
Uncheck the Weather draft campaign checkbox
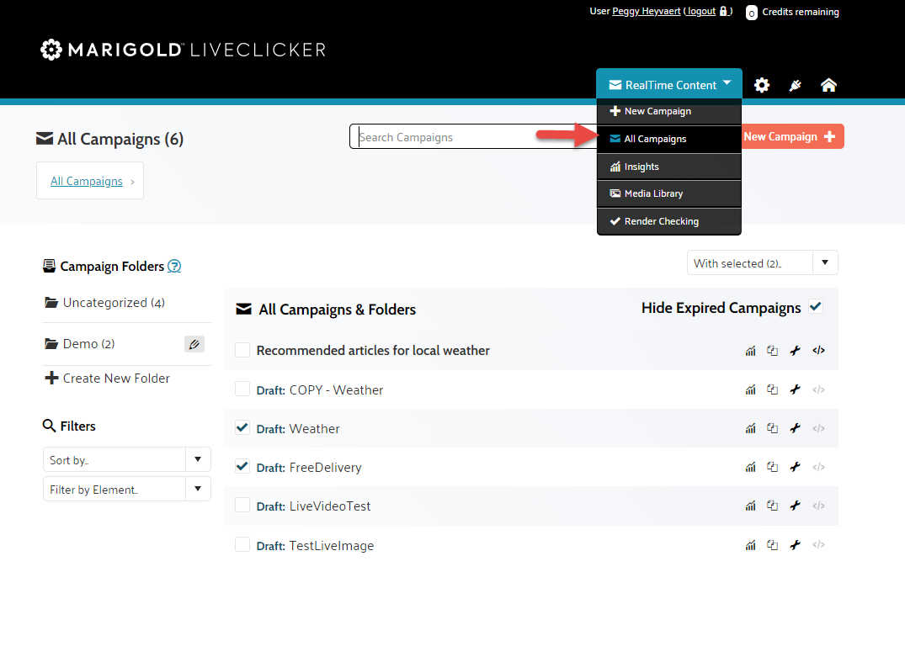point(242,428)
